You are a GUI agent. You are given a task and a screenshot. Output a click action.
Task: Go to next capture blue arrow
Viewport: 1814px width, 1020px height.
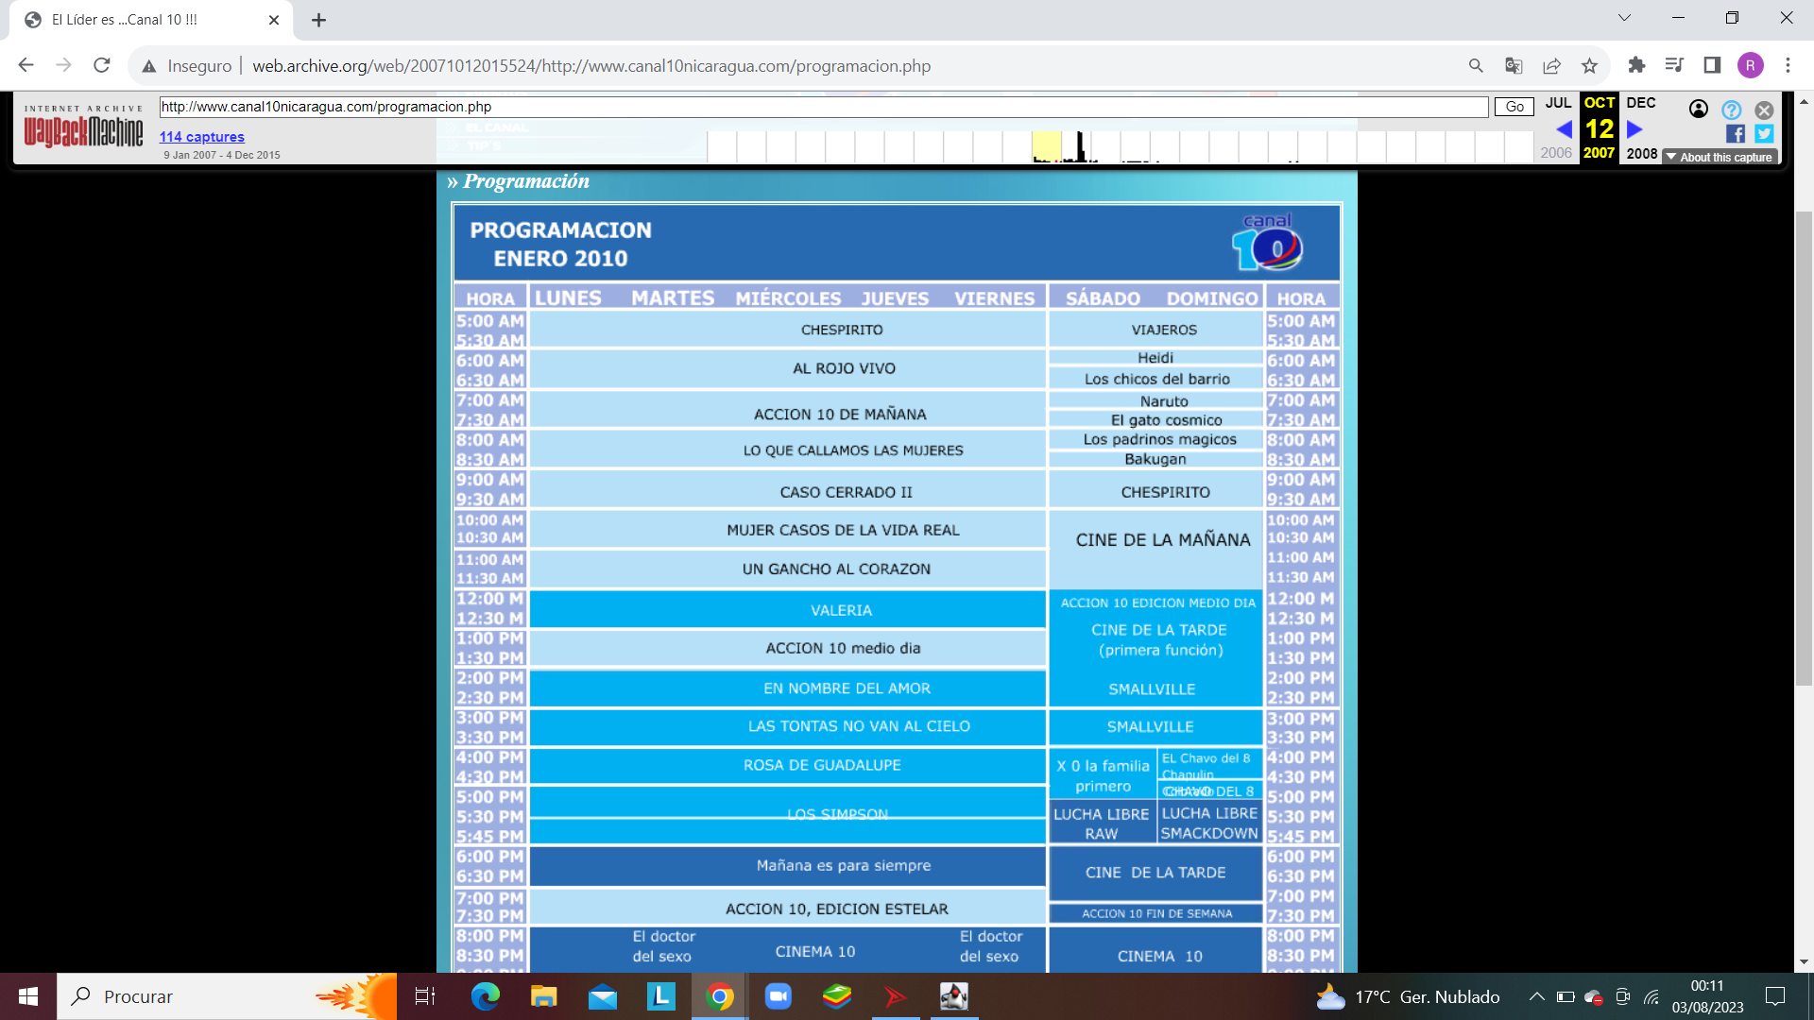pyautogui.click(x=1634, y=129)
